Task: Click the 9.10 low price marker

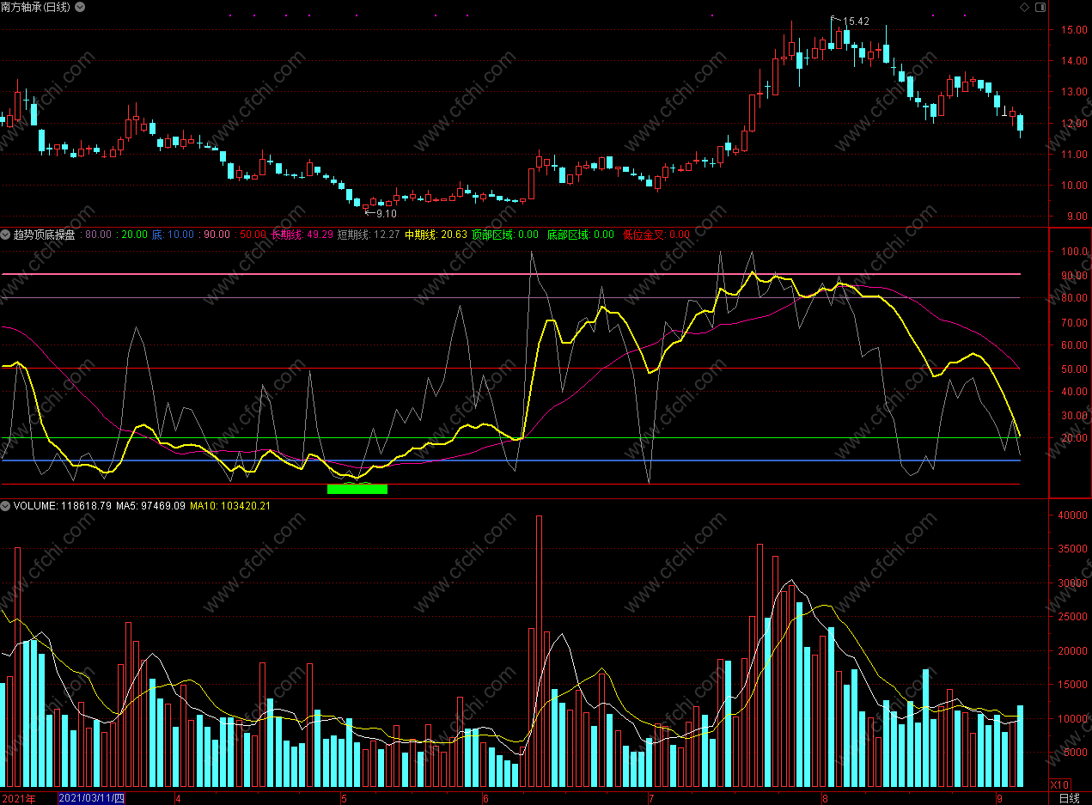Action: pos(387,213)
